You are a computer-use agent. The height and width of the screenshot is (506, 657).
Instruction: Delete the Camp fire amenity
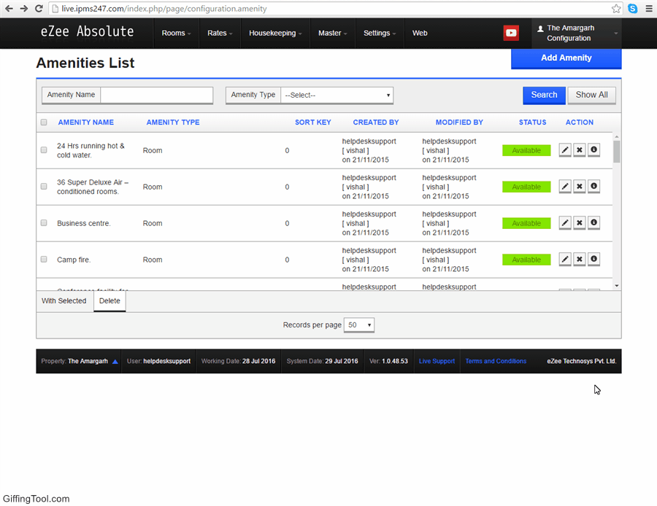tap(579, 259)
